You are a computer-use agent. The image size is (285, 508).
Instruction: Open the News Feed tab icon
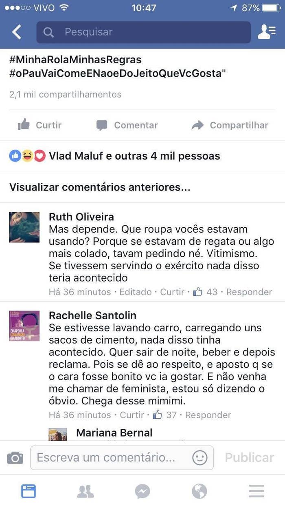pos(28,491)
